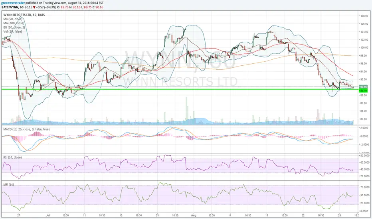Viewport: 372px width, 219px height.
Task: Click the 40.0000 RSI scale label
Action: tap(364, 169)
